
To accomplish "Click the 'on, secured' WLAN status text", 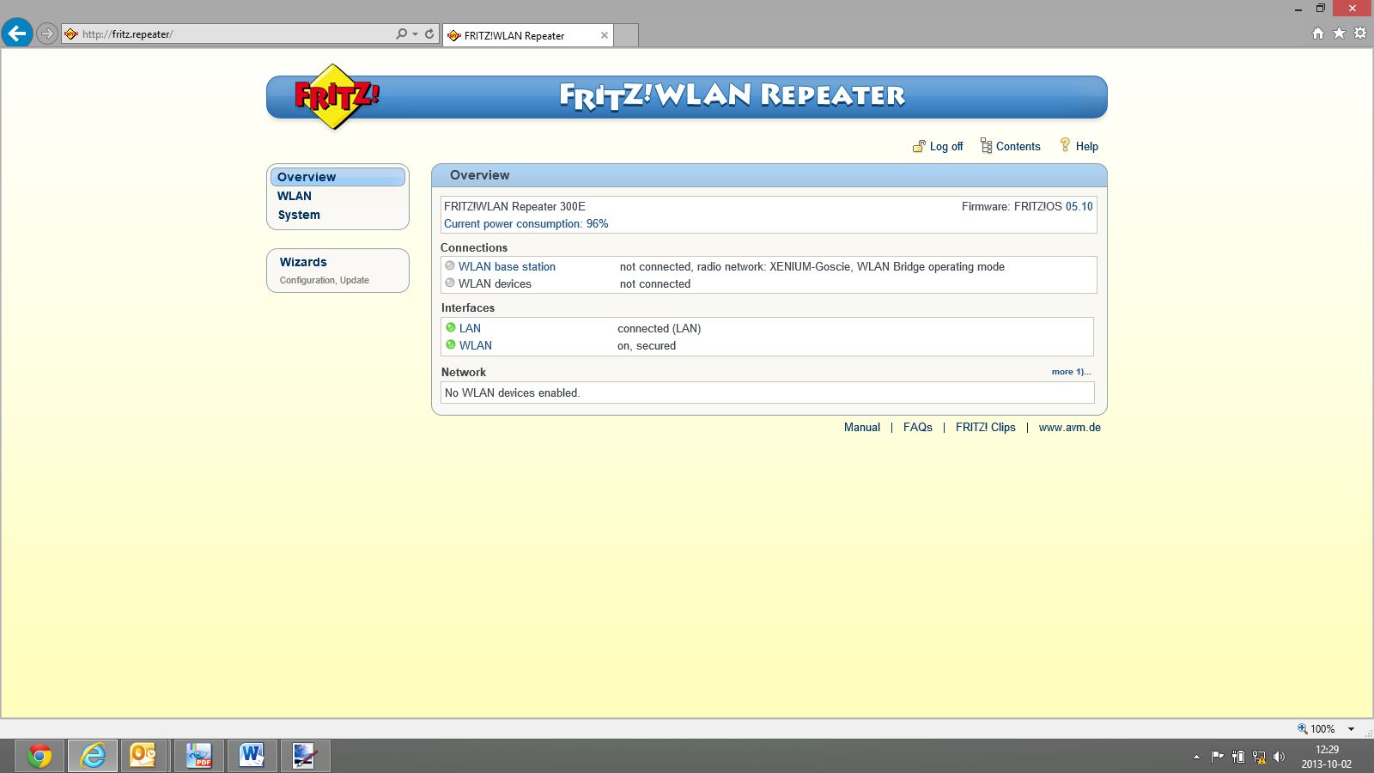I will (647, 345).
